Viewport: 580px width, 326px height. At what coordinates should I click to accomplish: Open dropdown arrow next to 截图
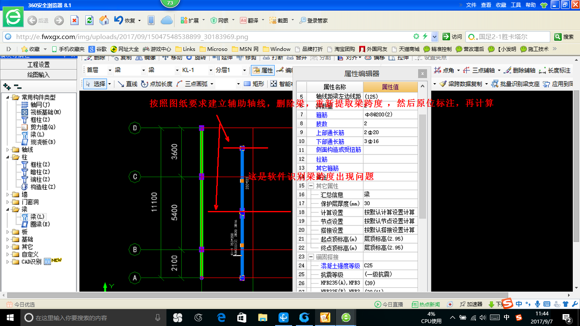(293, 20)
